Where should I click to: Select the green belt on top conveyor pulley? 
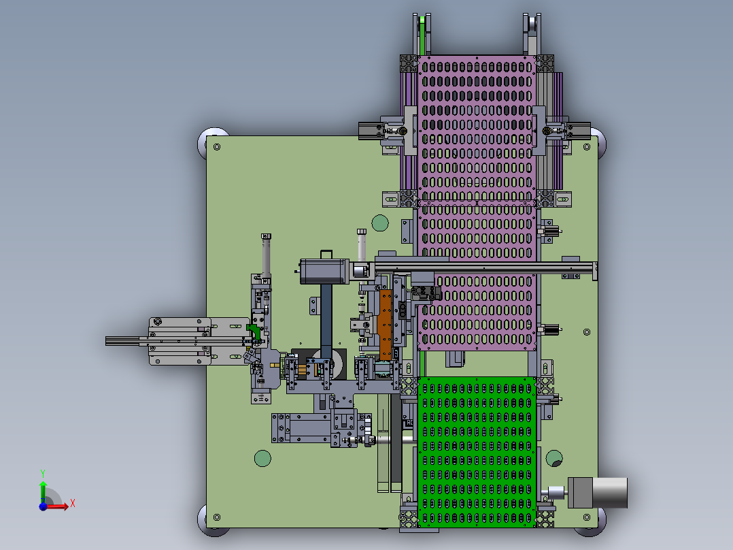coord(423,35)
